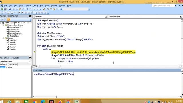Image resolution: width=183 pixels, height=103 pixels.
Task: Pause execution using the Break icon
Action: (37, 9)
